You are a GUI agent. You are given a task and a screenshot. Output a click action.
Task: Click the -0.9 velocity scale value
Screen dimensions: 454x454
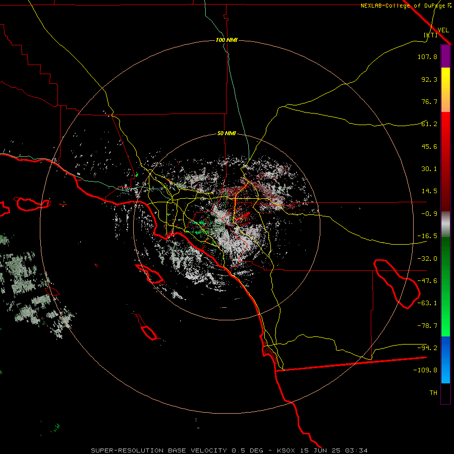(429, 214)
